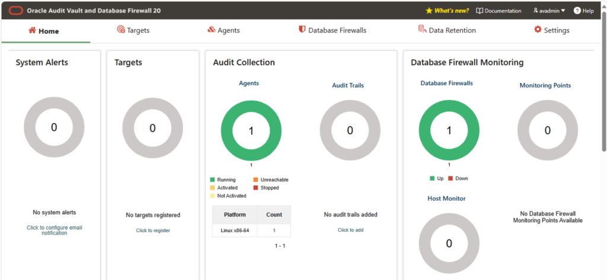Click the Agents cubes icon
The height and width of the screenshot is (280, 607).
pyautogui.click(x=212, y=30)
